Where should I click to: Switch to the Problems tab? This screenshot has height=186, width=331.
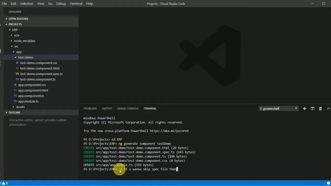tap(90, 109)
